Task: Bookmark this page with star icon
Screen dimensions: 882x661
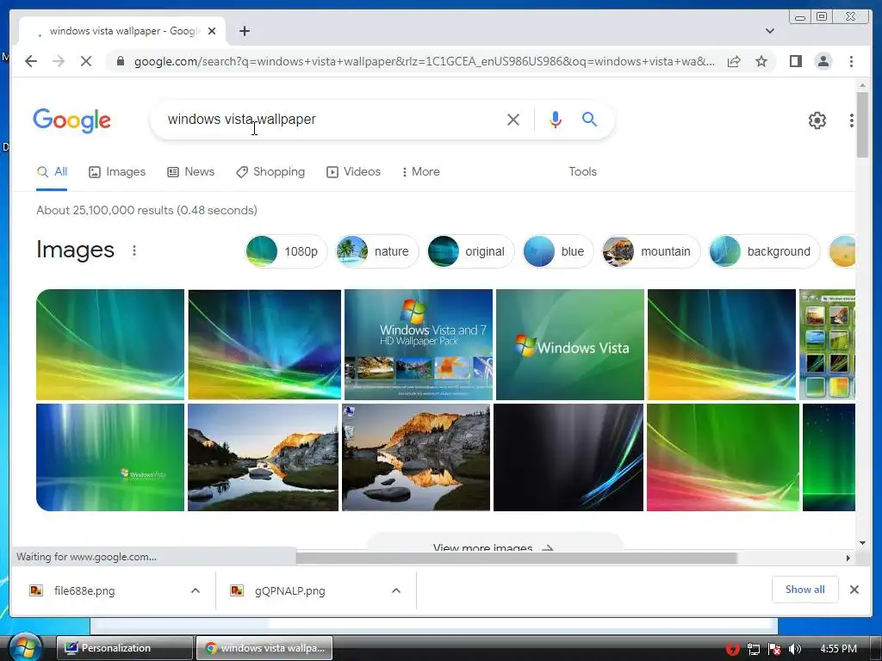Action: 761,61
